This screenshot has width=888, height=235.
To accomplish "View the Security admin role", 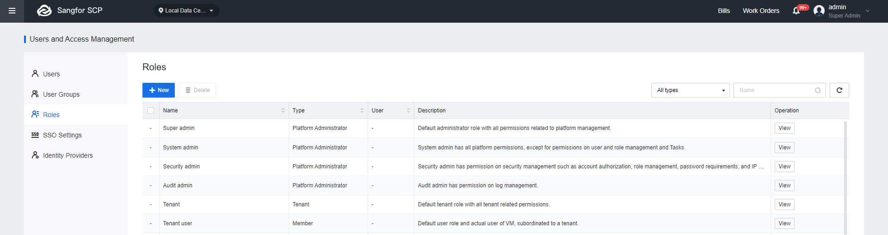I will (x=784, y=167).
